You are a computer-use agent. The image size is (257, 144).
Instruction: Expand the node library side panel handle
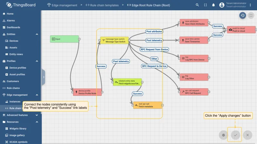tap(43, 77)
